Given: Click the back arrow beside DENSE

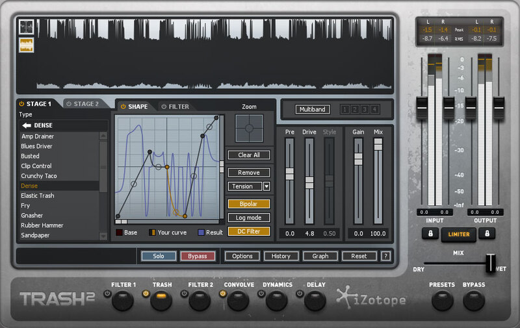Looking at the screenshot, I should 27,125.
